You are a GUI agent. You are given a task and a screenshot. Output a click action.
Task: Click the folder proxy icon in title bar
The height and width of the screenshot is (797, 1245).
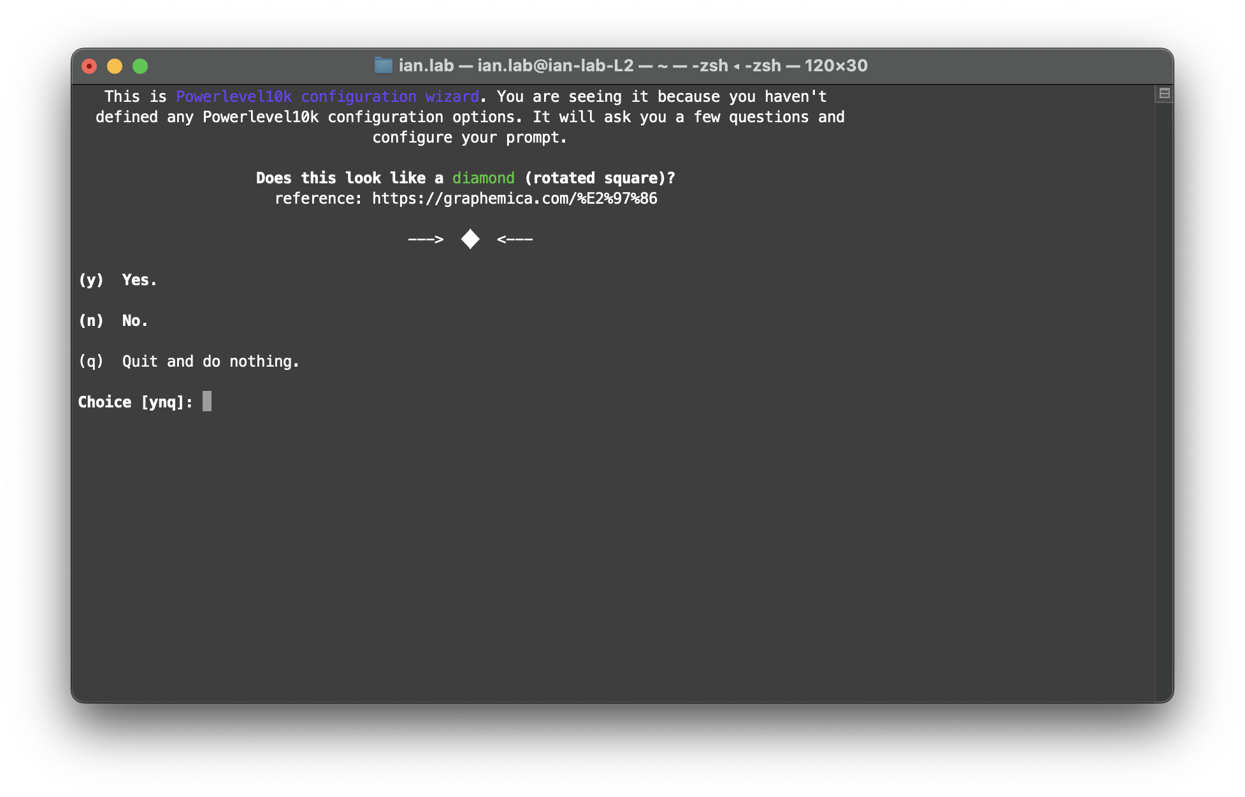[x=383, y=66]
